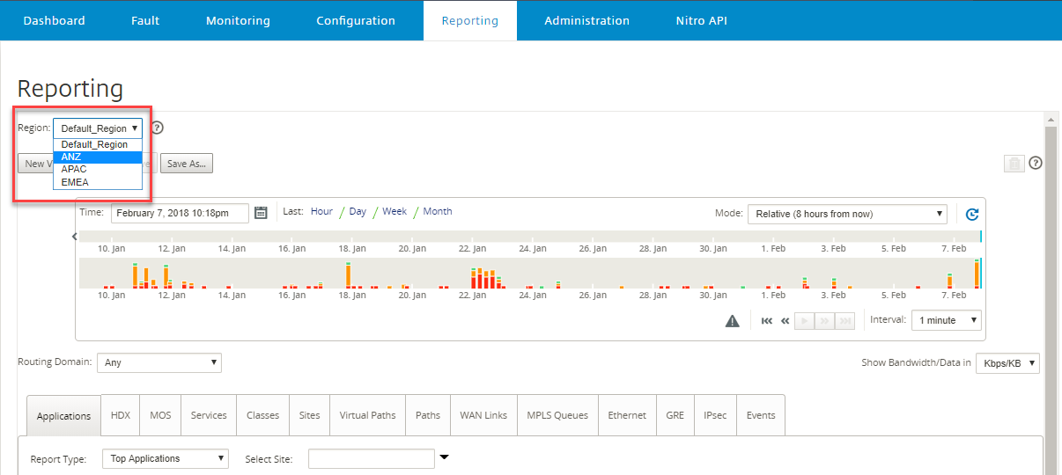This screenshot has height=475, width=1062.
Task: Open the Routing Domain dropdown set to Any
Action: tap(159, 362)
